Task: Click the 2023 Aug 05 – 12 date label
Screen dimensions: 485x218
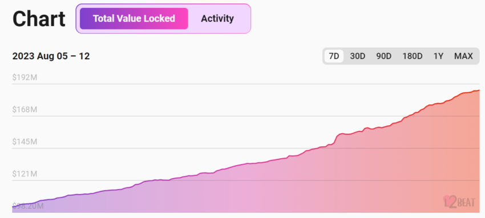Action: pos(51,56)
